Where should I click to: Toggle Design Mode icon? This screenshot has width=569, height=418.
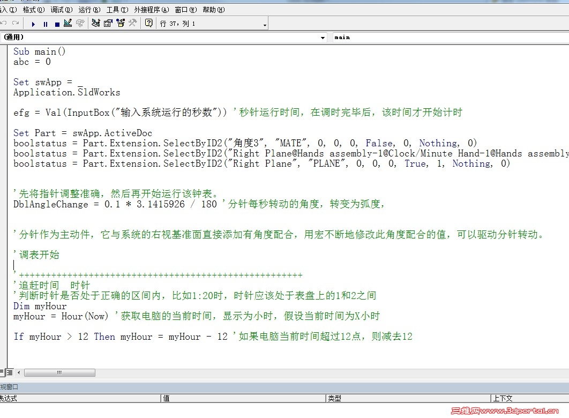(68, 23)
